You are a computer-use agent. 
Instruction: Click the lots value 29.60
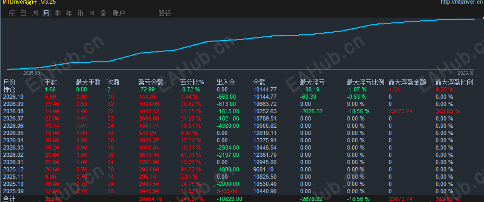[52, 155]
